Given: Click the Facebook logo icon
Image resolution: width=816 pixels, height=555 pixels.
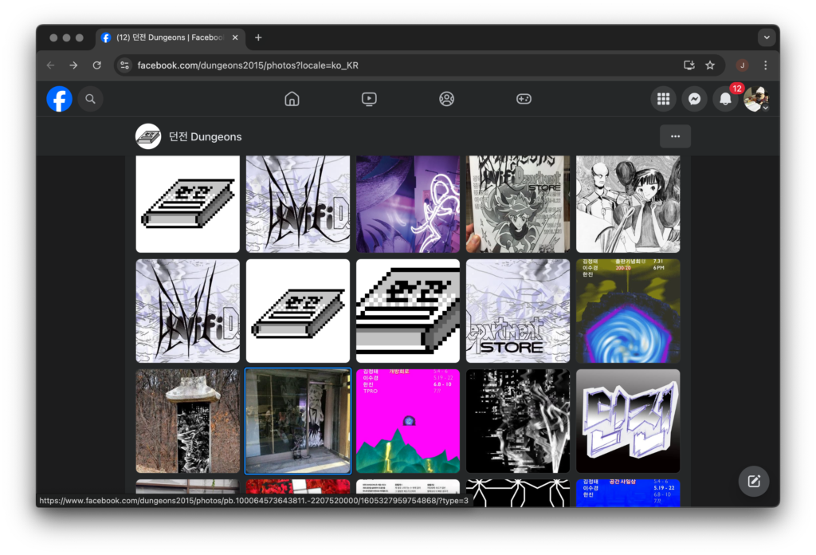Looking at the screenshot, I should (59, 99).
